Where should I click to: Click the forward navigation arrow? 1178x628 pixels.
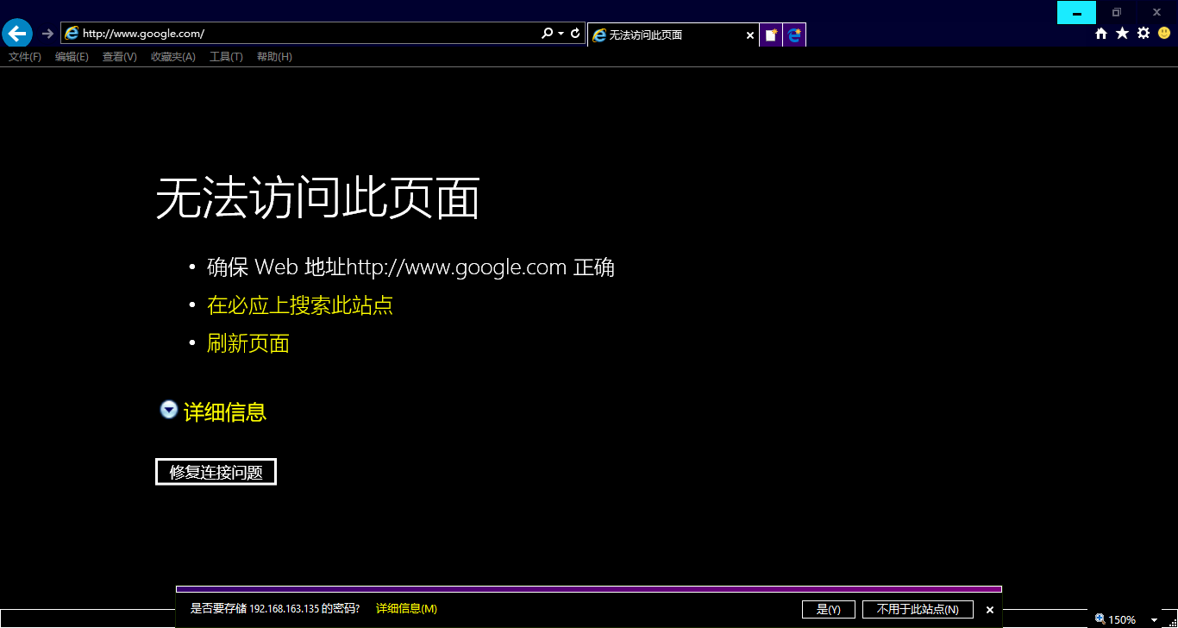click(x=47, y=34)
